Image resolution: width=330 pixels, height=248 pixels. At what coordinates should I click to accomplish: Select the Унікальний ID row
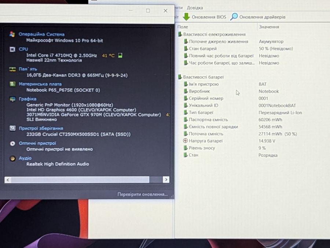[x=253, y=106]
